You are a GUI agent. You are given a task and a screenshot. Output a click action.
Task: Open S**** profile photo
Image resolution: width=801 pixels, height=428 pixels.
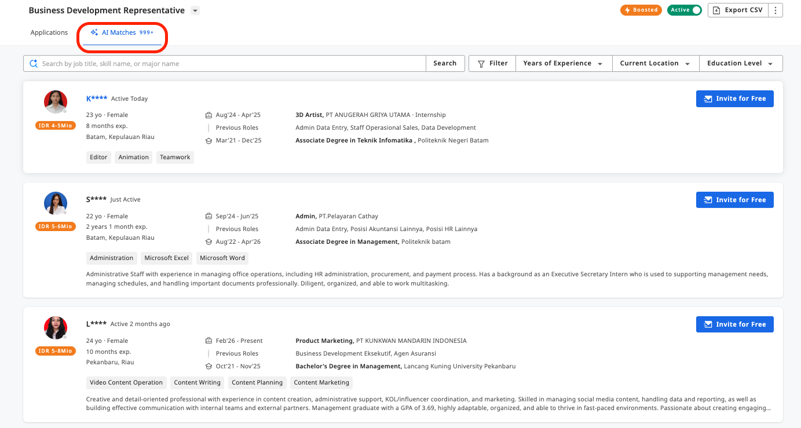pos(56,203)
